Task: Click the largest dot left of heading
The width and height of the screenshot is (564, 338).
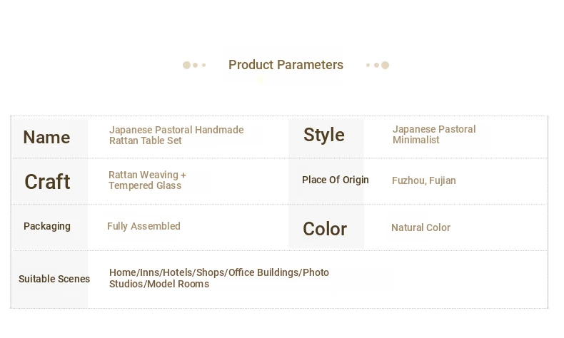Action: tap(186, 65)
